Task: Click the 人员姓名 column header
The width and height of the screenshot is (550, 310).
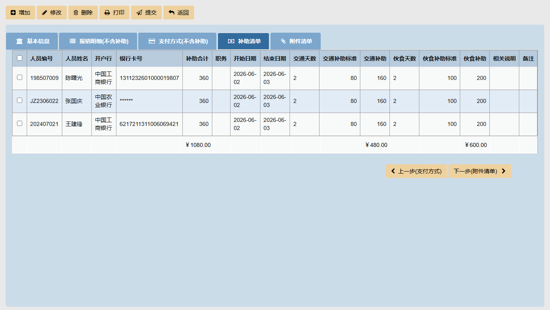Action: click(77, 59)
